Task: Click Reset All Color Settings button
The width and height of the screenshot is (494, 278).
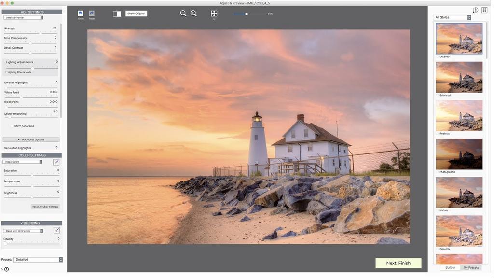Action: [45, 207]
